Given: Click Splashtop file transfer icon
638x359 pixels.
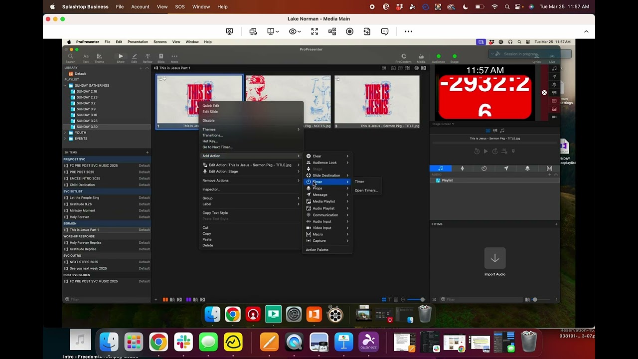Looking at the screenshot, I should click(x=367, y=31).
